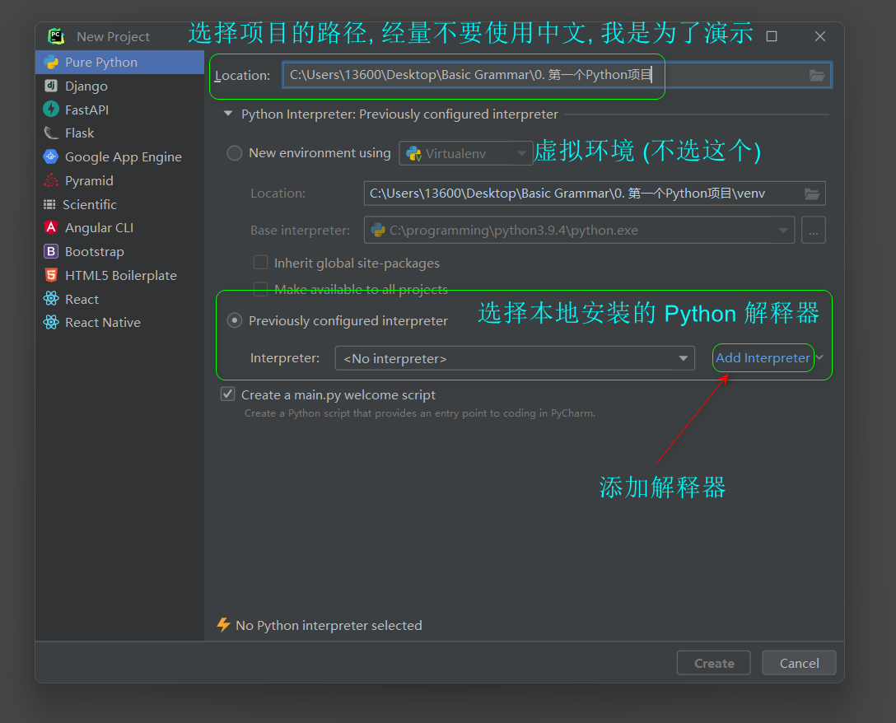The width and height of the screenshot is (896, 723).
Task: Select the Pyramid project icon
Action: click(51, 180)
